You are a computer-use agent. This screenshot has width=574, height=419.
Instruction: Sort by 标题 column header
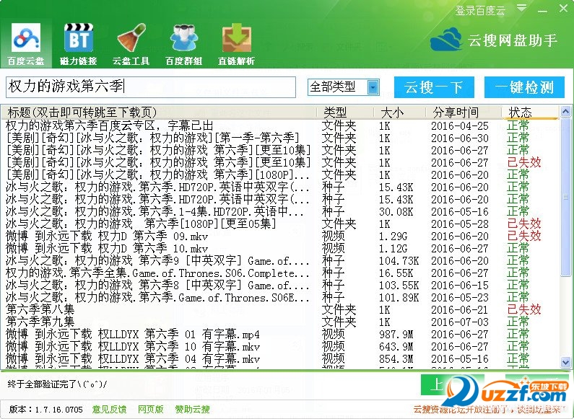pos(160,113)
